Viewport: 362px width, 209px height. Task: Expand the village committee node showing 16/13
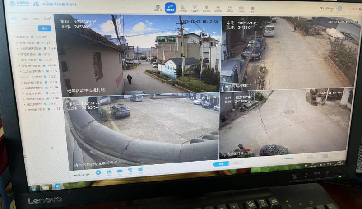(x=17, y=43)
